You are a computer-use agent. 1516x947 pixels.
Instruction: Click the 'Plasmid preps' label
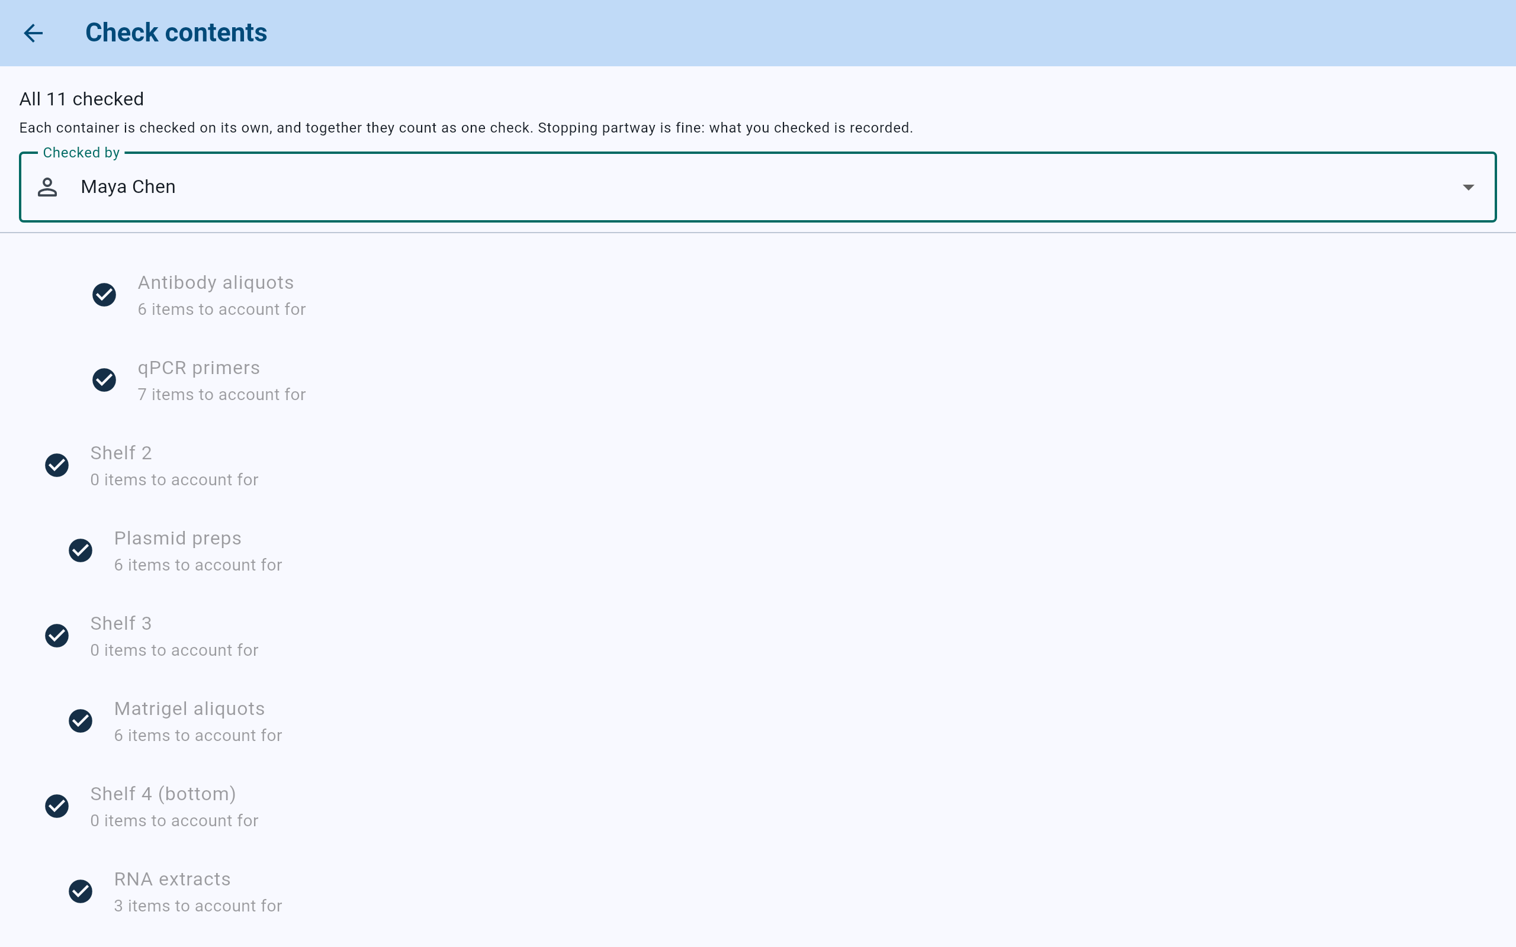[178, 539]
